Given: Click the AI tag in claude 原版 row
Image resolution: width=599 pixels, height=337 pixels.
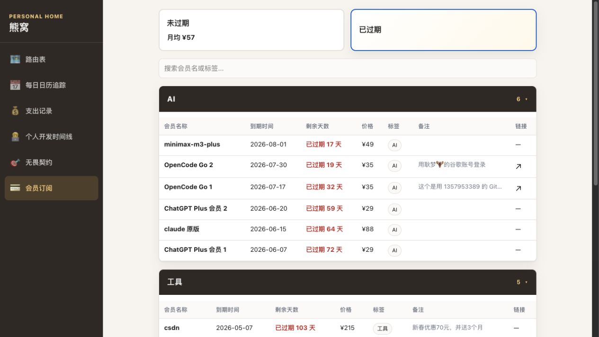Looking at the screenshot, I should click(x=394, y=230).
